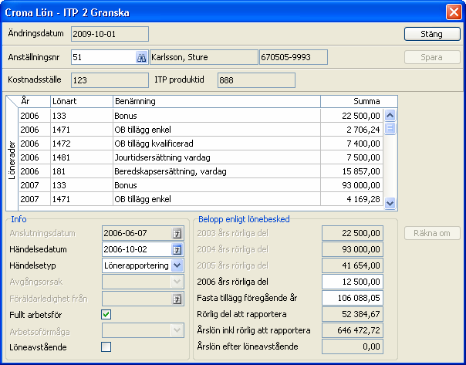
Task: Click the 2003 års rörliga del amount field
Action: (x=353, y=233)
